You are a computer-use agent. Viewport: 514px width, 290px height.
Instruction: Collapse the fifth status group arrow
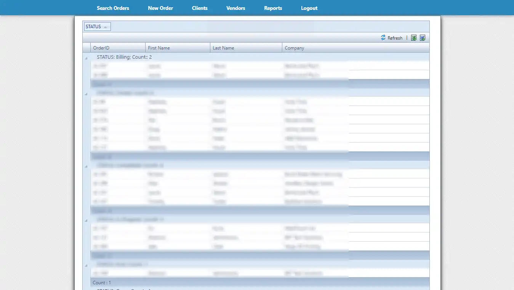[86, 265]
